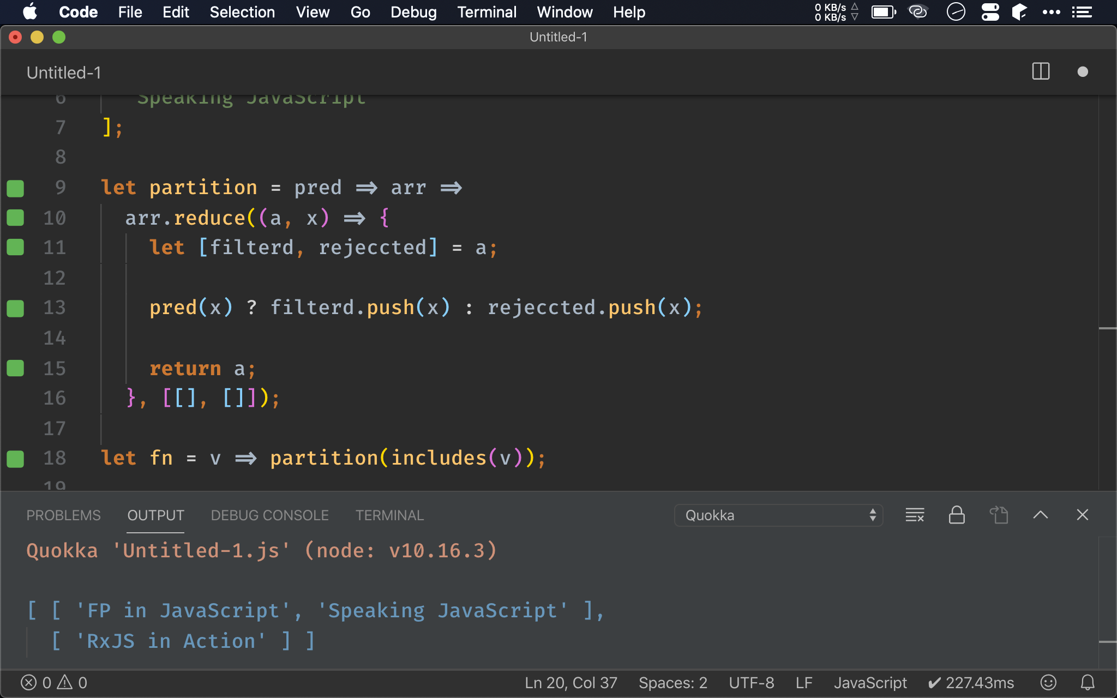Click the output panel scrollbar
The height and width of the screenshot is (698, 1117).
(1107, 602)
